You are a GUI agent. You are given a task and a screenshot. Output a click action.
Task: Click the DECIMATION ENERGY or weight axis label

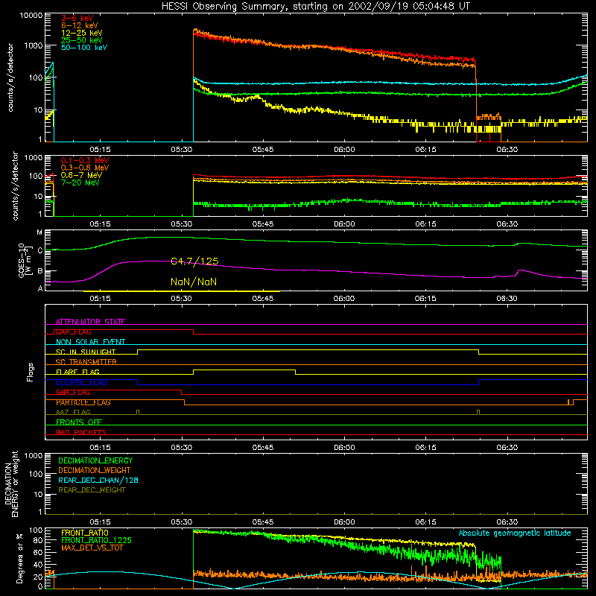pos(10,484)
